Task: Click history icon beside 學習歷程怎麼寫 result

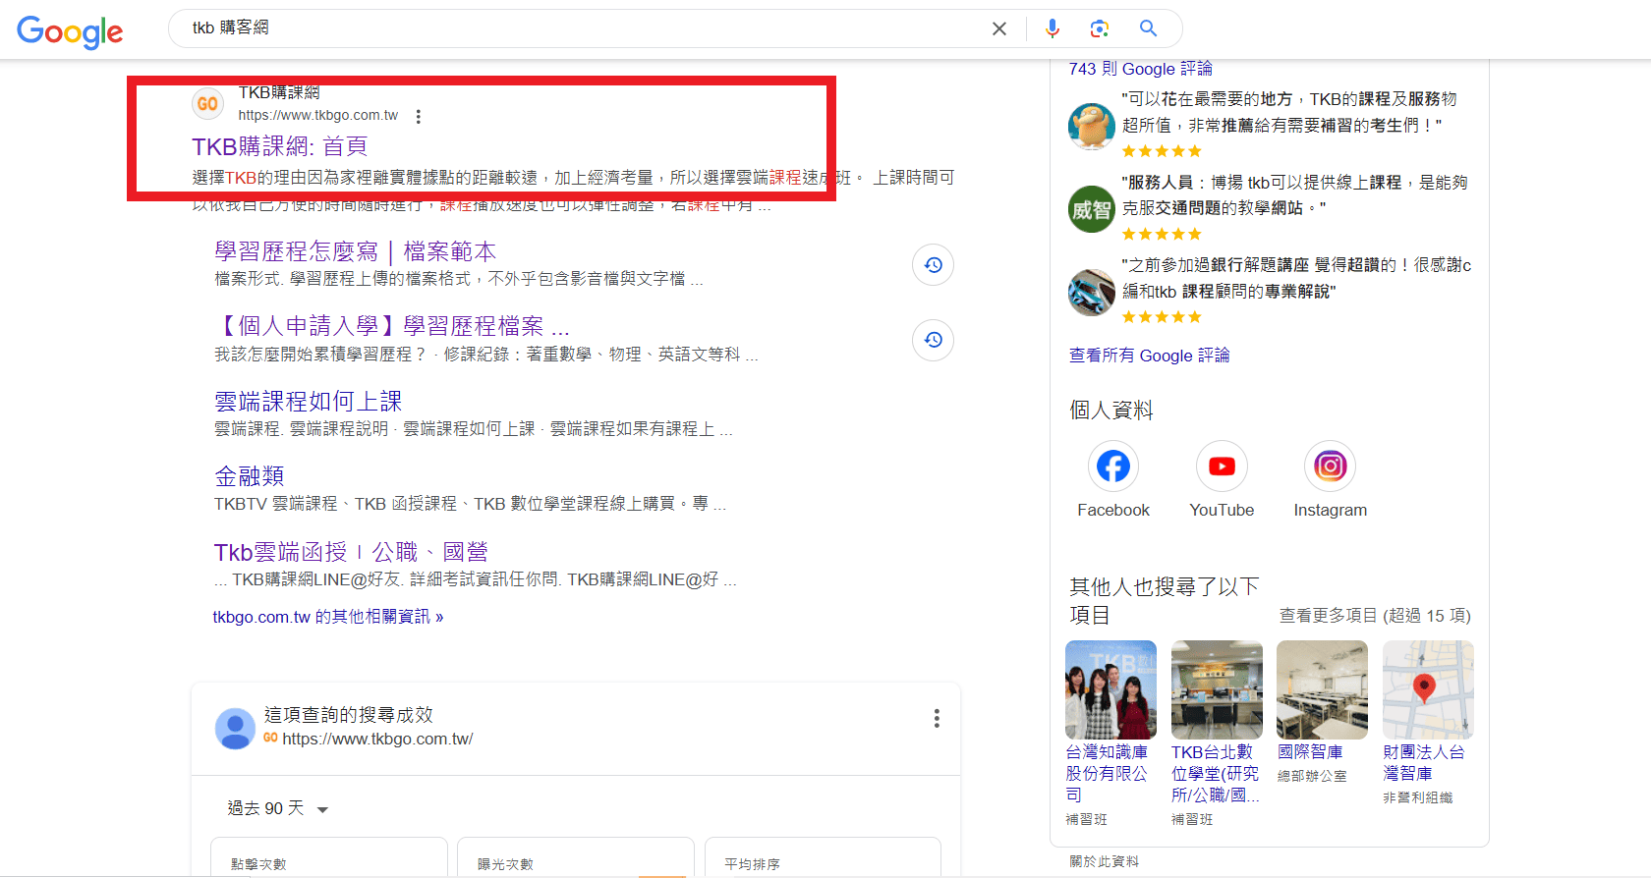Action: pos(934,264)
